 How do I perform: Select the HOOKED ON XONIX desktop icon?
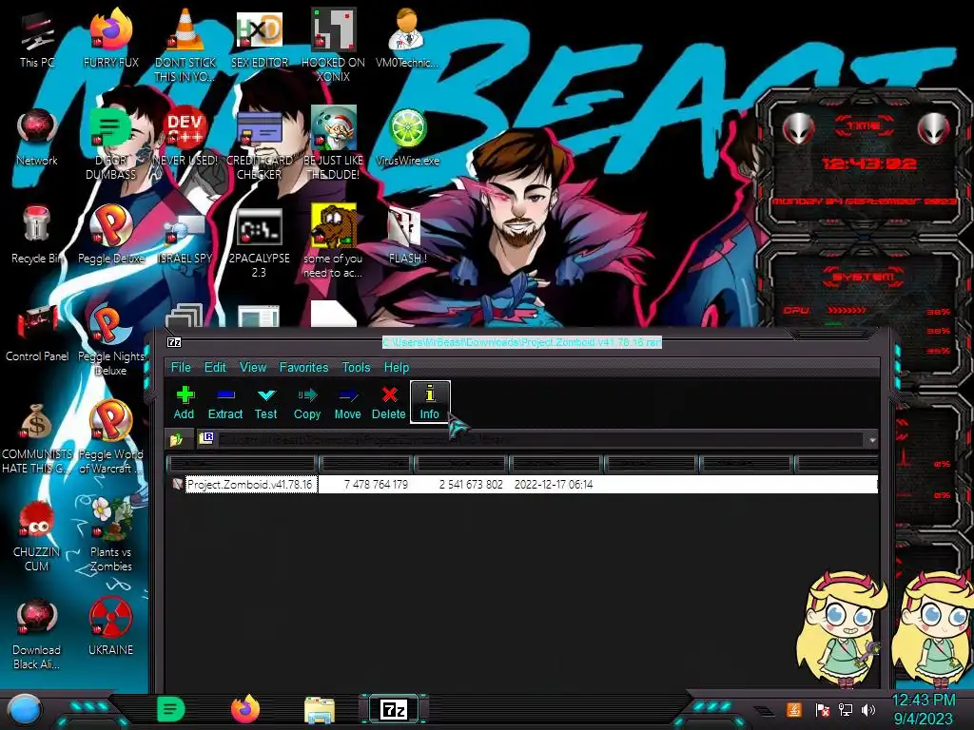[x=333, y=45]
